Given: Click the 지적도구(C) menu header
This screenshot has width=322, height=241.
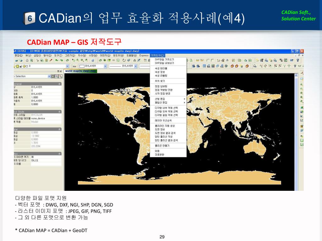Looking at the screenshot, I should coord(157,55).
